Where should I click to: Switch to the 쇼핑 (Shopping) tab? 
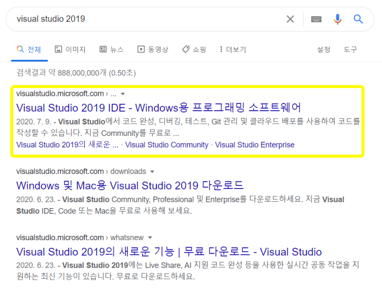tap(194, 49)
